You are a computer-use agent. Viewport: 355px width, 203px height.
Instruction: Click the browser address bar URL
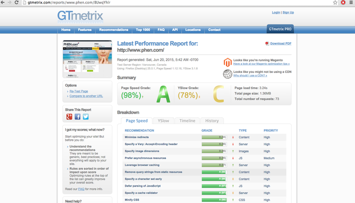click(69, 3)
